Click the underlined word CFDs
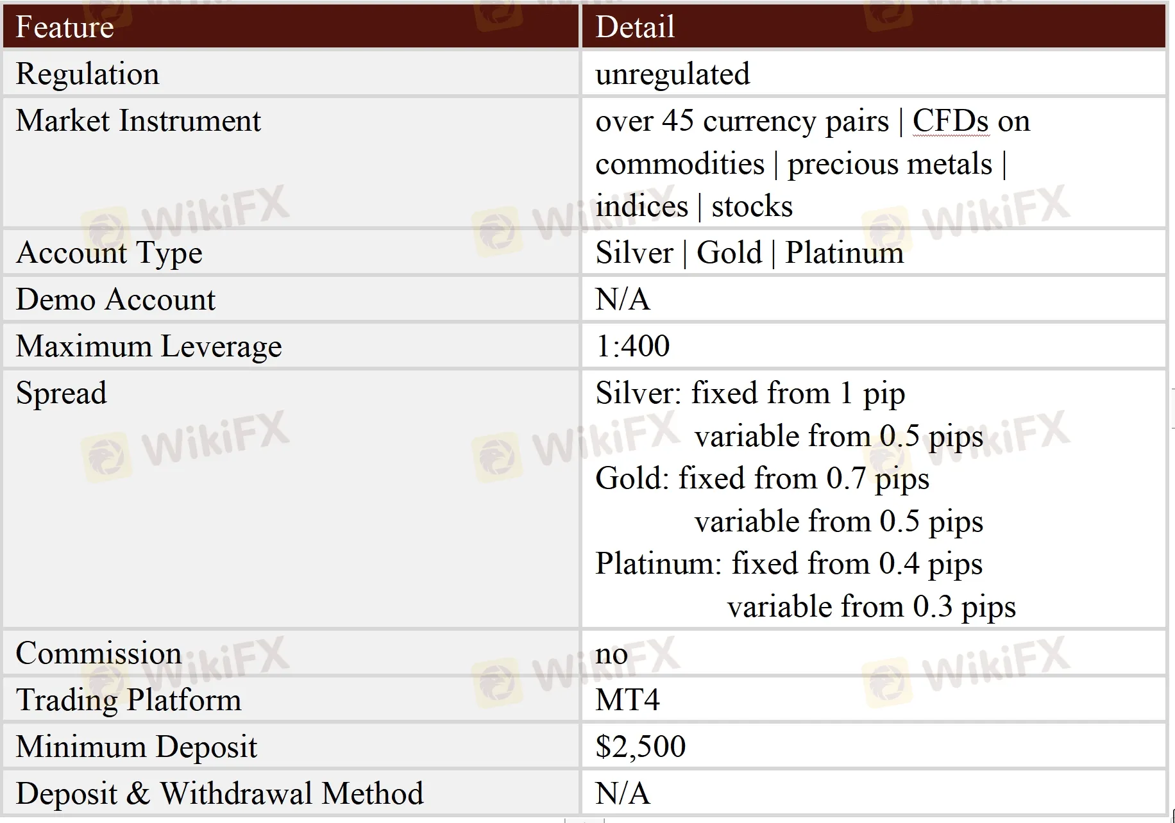The image size is (1175, 823). coord(951,121)
